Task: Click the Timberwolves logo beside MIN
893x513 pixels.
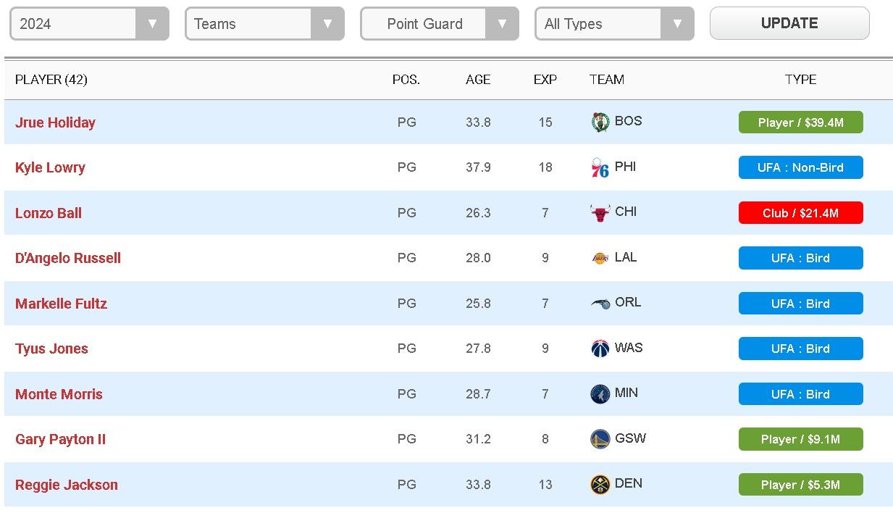Action: [600, 394]
